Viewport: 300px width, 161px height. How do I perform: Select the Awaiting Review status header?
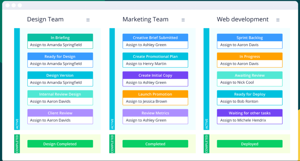(250, 75)
